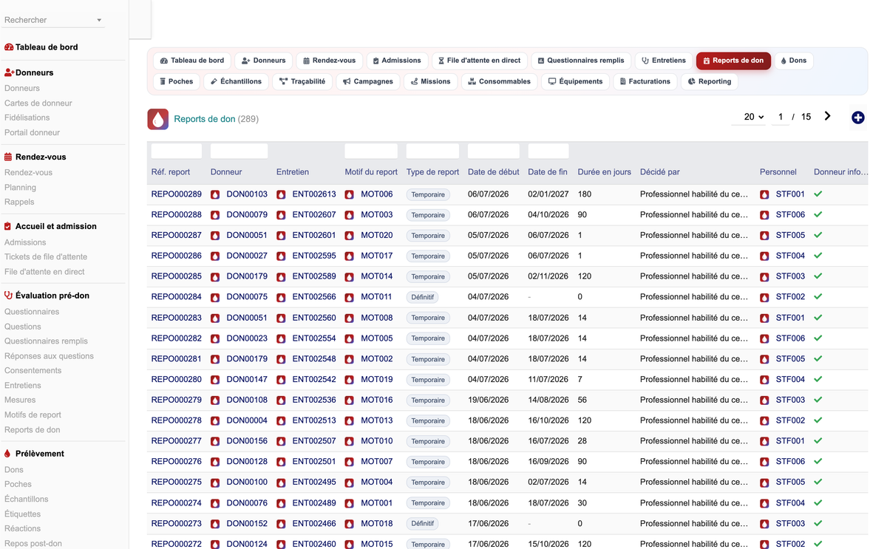Open File d'attente en direct tab
The height and width of the screenshot is (549, 887).
coord(479,61)
